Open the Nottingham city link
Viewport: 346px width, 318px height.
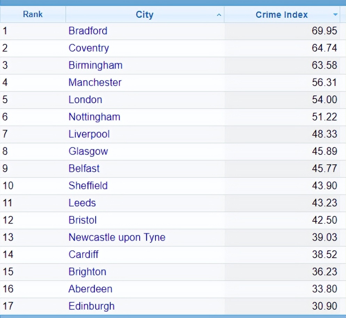tap(94, 117)
